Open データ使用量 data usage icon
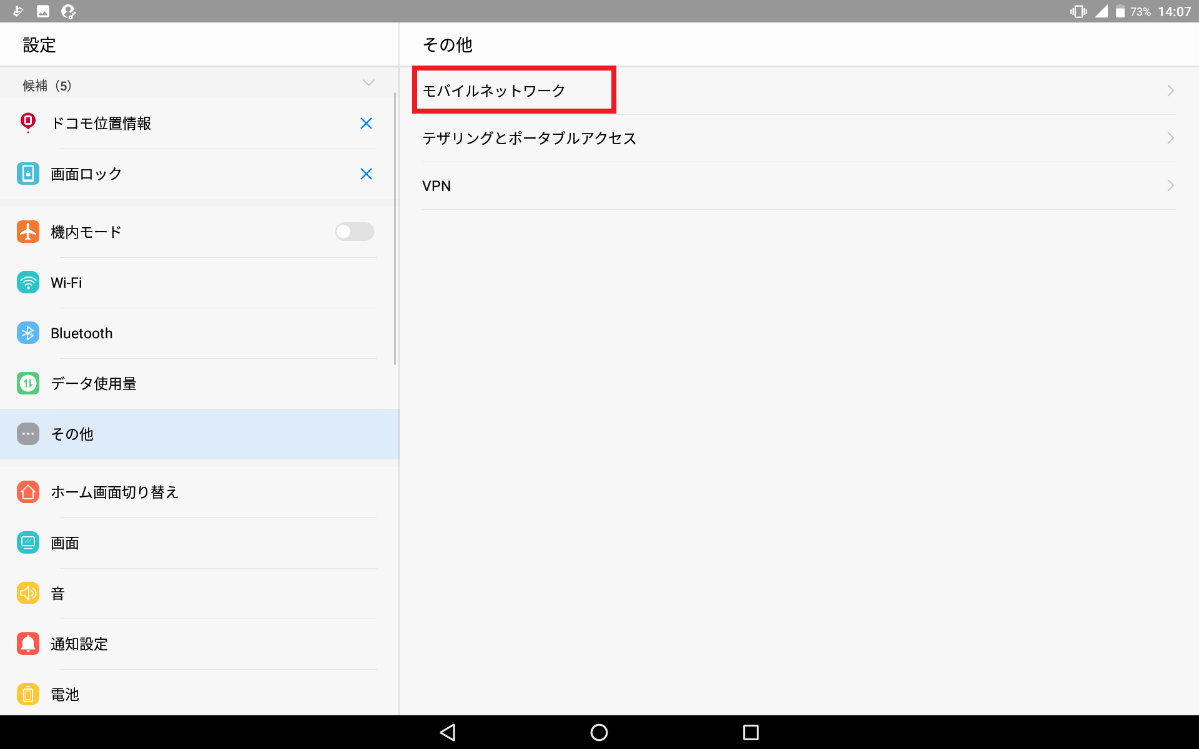1199x749 pixels. click(x=28, y=383)
